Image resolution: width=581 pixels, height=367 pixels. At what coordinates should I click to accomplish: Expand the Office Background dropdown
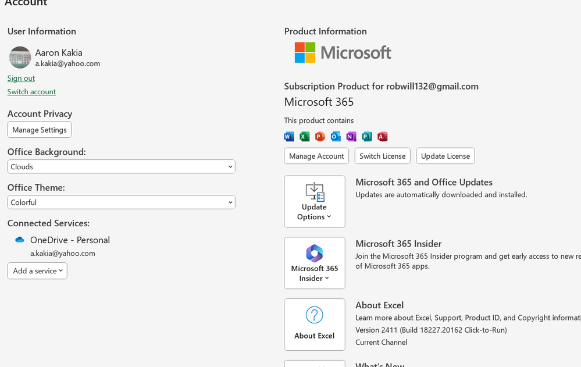[x=121, y=166]
